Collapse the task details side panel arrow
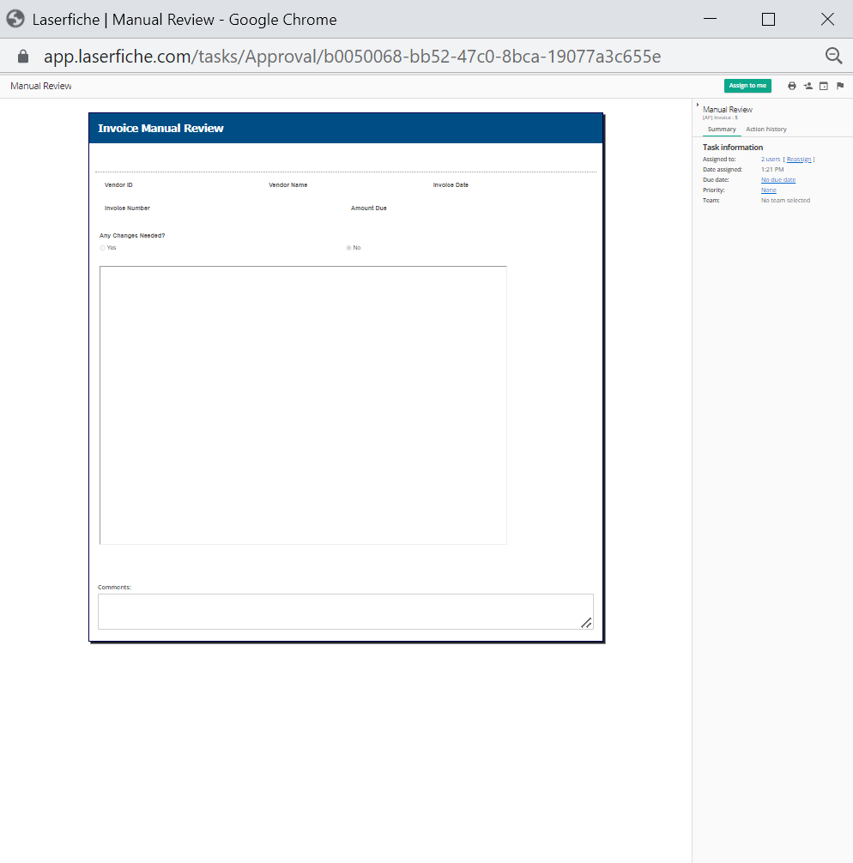 click(x=697, y=105)
